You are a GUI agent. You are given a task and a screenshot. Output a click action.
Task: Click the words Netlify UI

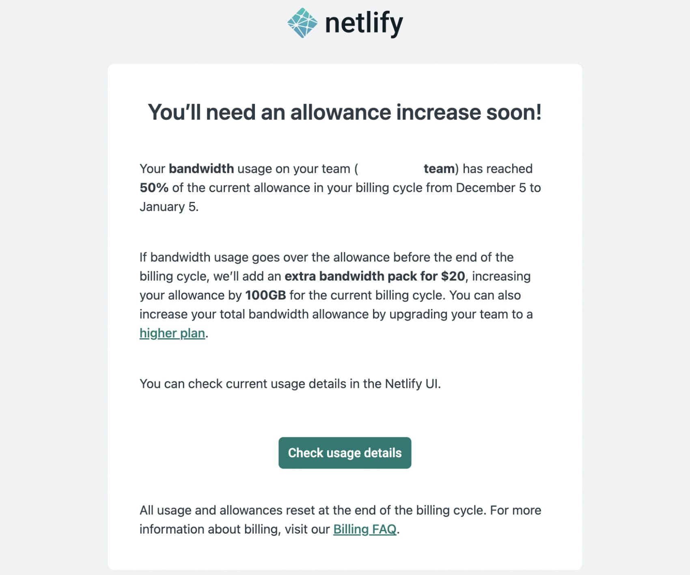[412, 384]
